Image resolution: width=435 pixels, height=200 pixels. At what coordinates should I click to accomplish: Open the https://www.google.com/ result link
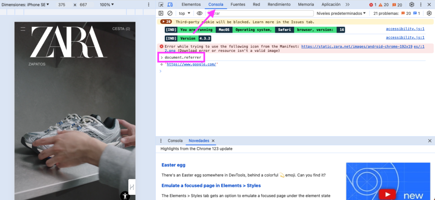(191, 65)
